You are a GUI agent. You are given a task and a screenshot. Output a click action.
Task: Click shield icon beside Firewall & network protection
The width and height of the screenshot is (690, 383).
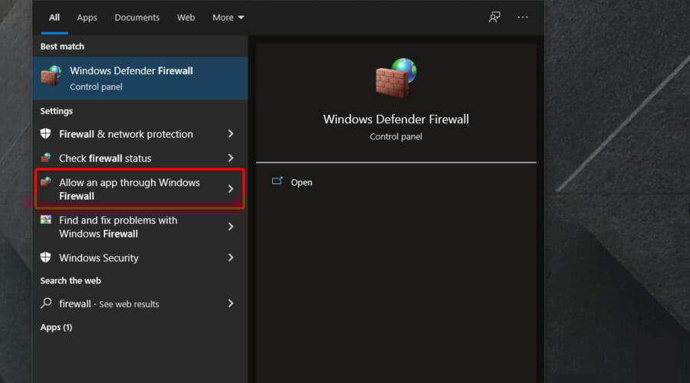coord(45,134)
